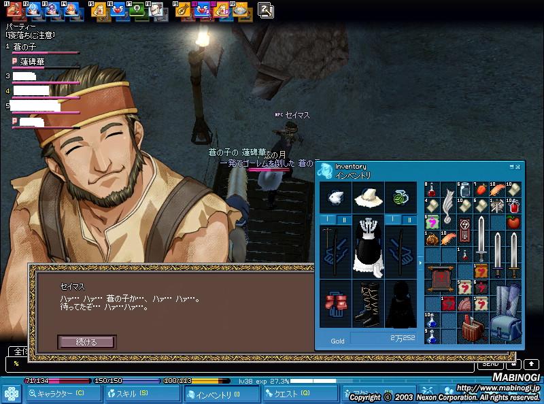Switch to weapon set I under wing accessory

[x=327, y=220]
